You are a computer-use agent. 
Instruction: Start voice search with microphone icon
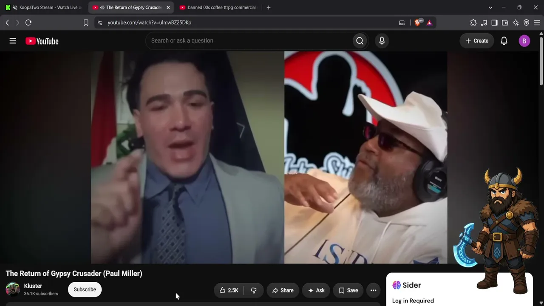pos(382,41)
